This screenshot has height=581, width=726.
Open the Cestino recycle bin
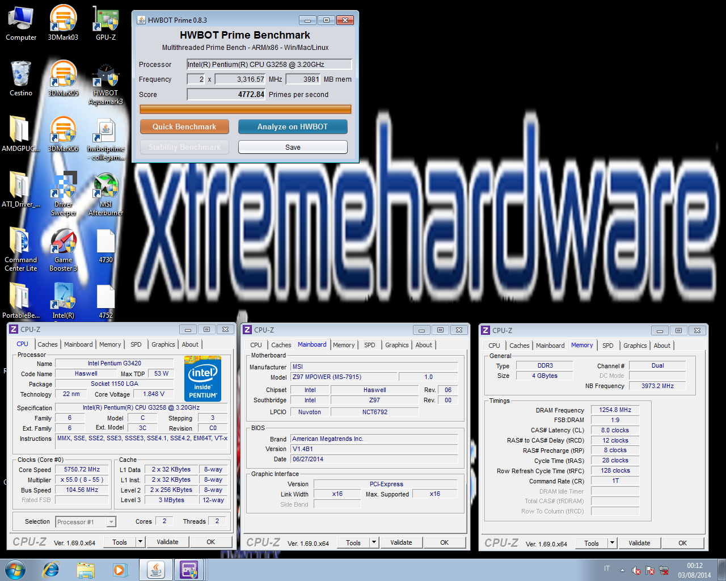click(21, 78)
